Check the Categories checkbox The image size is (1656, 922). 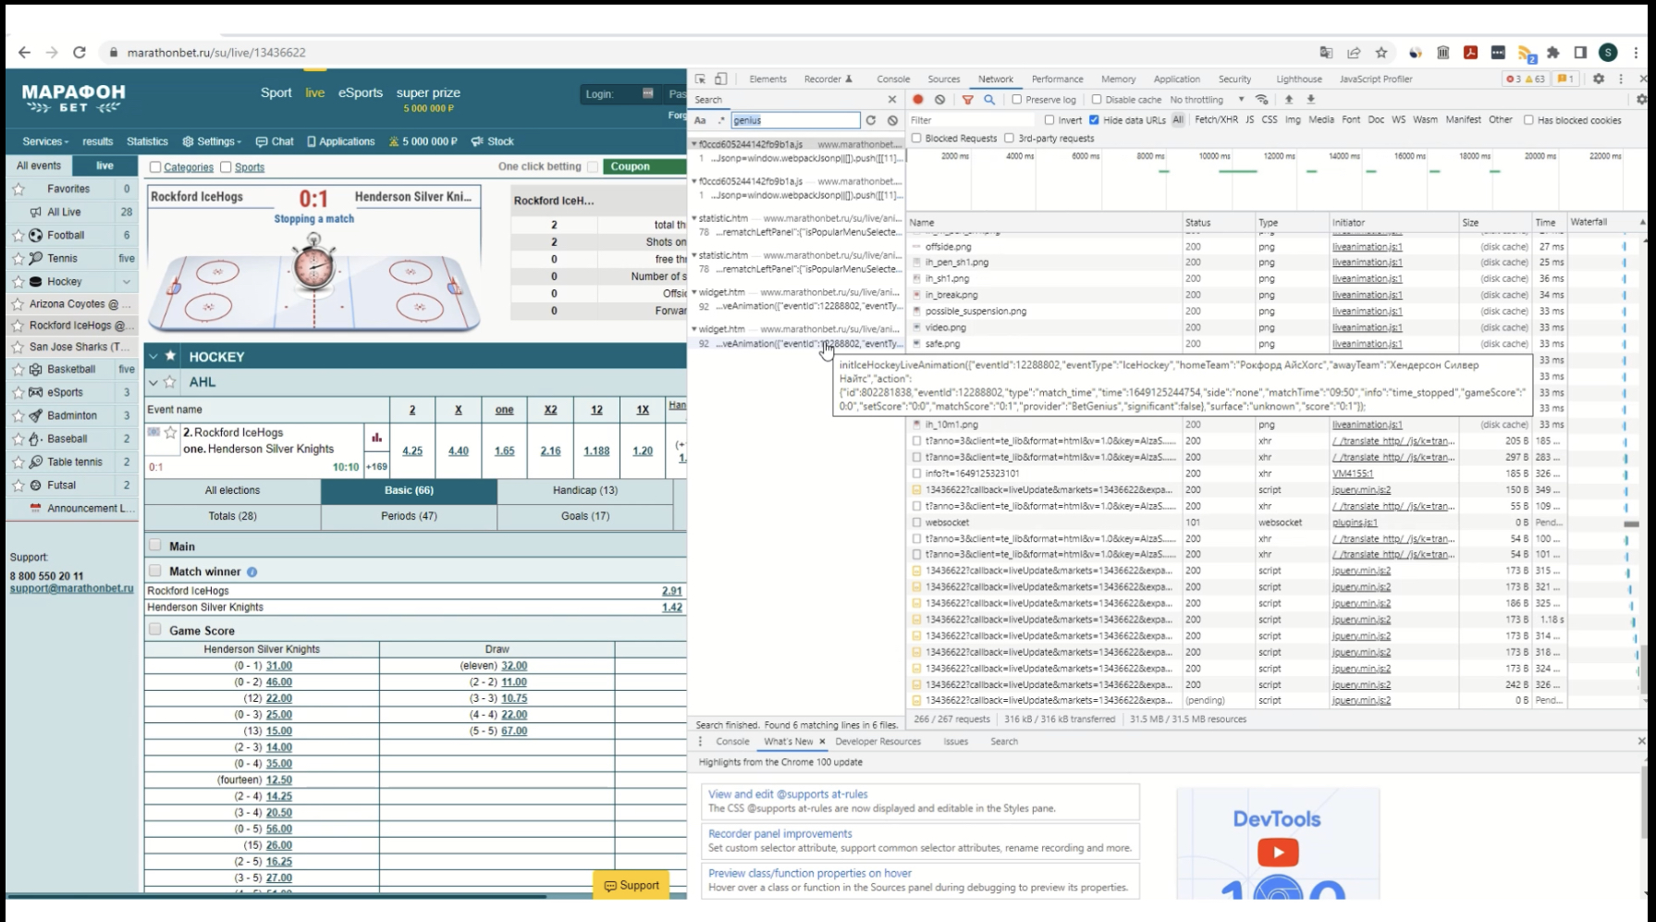[155, 167]
